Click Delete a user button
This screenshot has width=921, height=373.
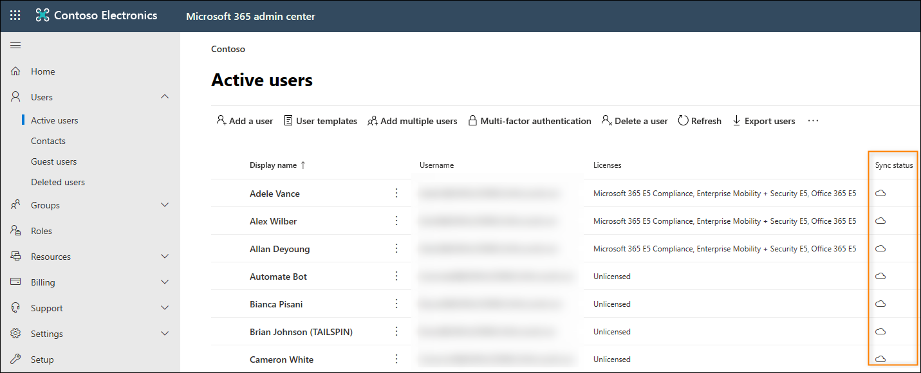click(635, 121)
